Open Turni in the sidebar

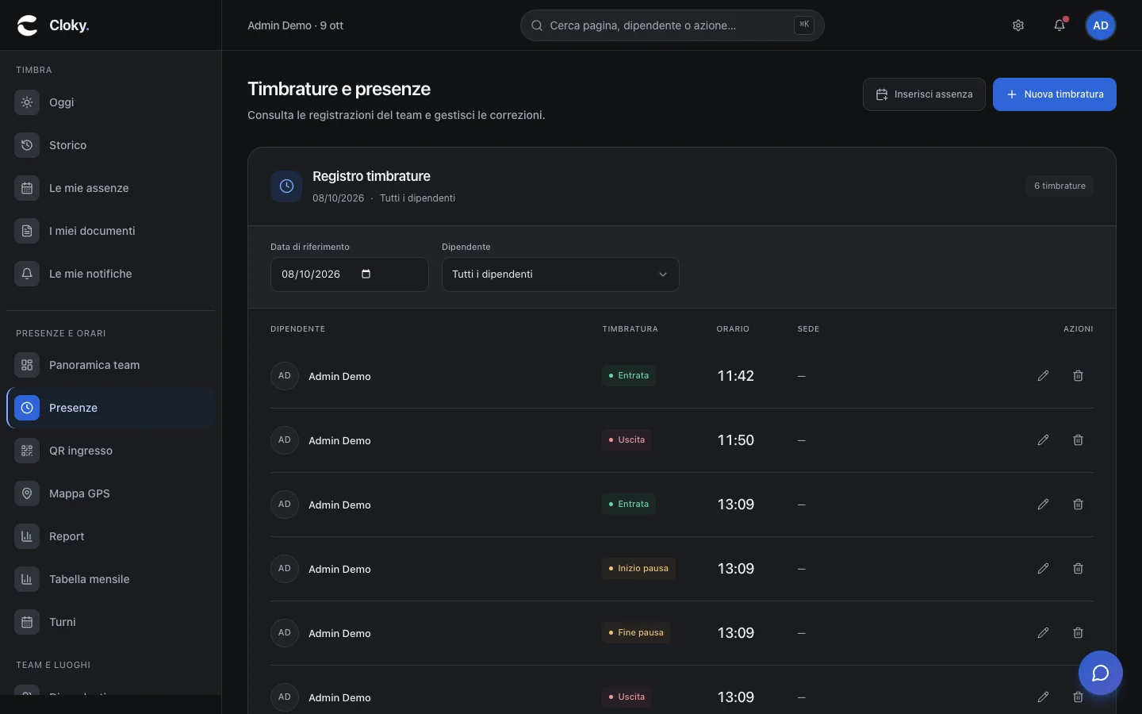[x=110, y=622]
